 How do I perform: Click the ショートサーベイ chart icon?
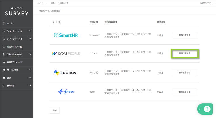click(4, 31)
